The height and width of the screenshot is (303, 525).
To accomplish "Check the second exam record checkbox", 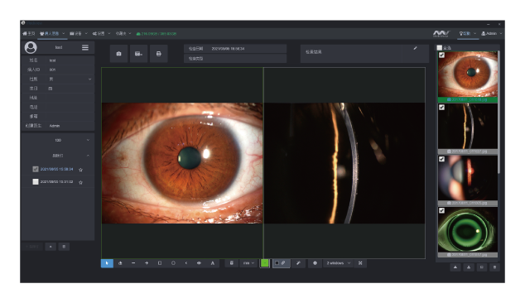I will tap(36, 182).
